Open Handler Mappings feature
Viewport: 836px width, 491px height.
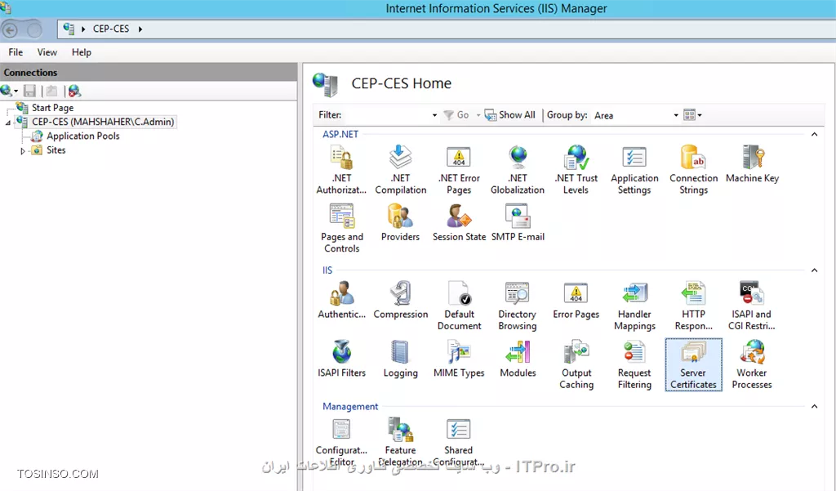click(634, 306)
